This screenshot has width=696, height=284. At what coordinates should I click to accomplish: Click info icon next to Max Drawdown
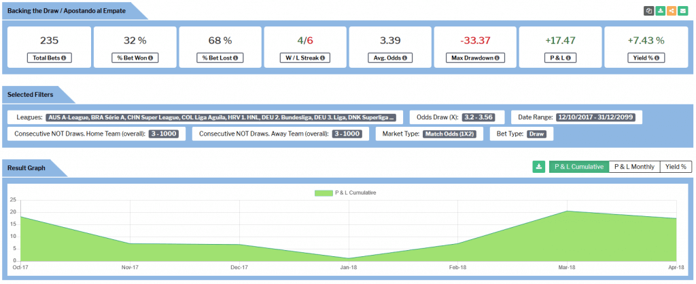tap(497, 58)
